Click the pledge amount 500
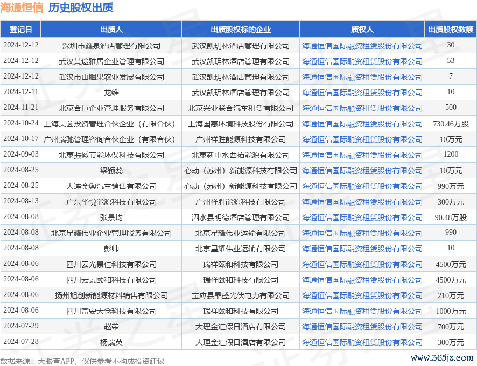The height and width of the screenshot is (366, 477). click(451, 107)
